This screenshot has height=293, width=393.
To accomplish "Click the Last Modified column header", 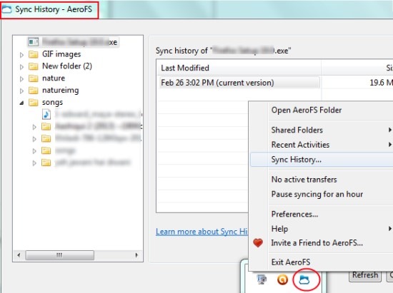I will click(239, 68).
